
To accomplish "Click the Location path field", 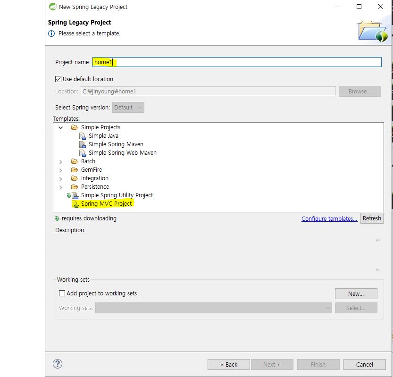I will click(x=208, y=91).
